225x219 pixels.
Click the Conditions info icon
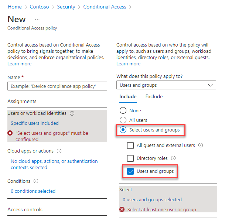(x=36, y=181)
